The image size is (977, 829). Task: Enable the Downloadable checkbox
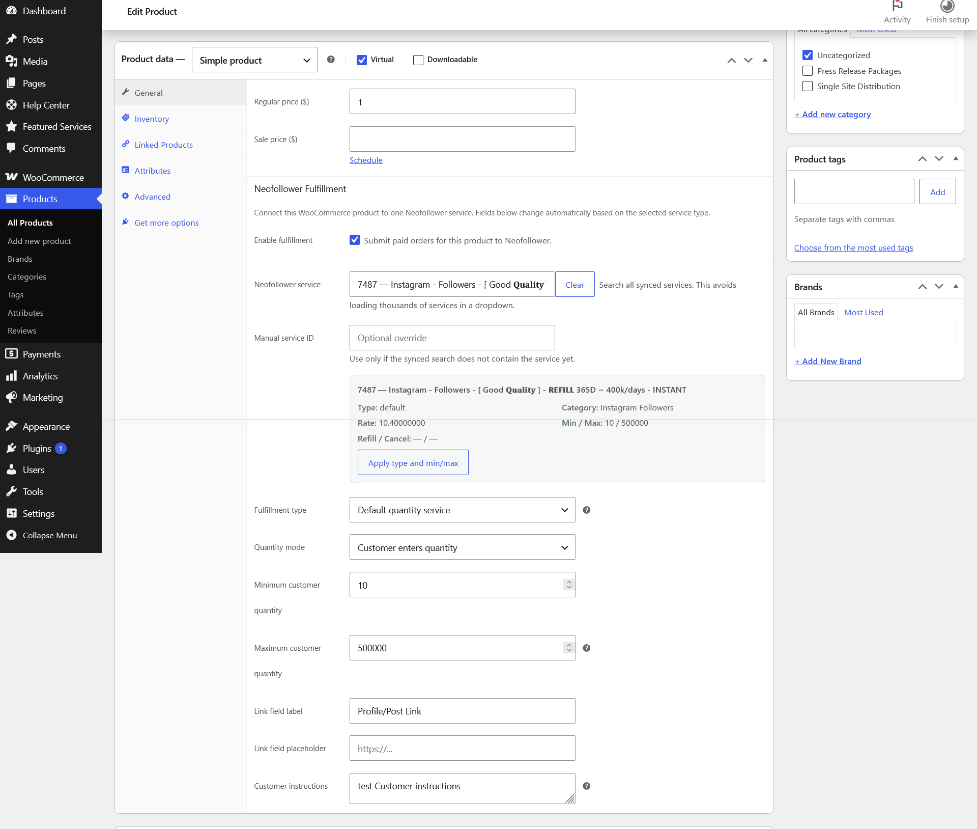tap(418, 60)
